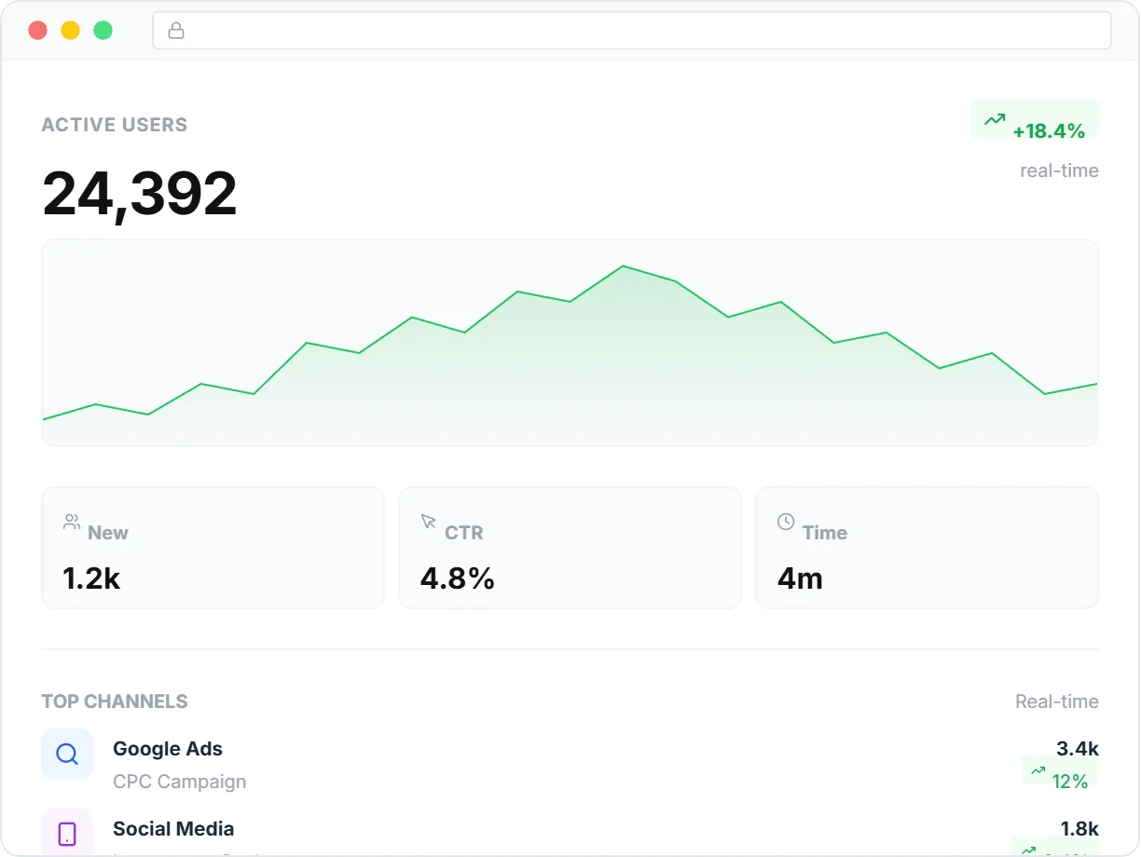The width and height of the screenshot is (1141, 857).
Task: Open the CTR 4.8% card
Action: (570, 548)
